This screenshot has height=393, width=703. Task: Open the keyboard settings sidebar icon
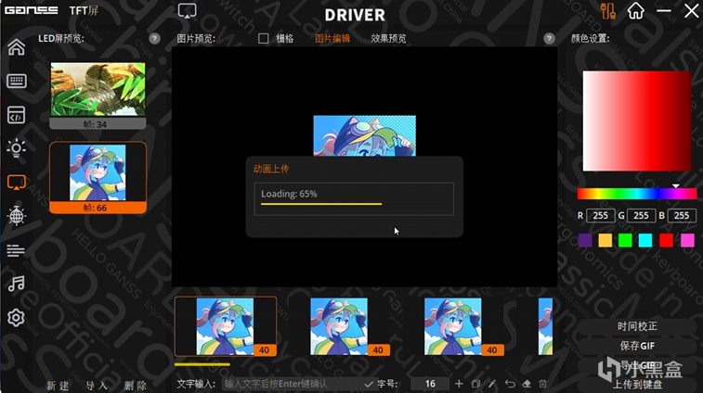(x=16, y=81)
